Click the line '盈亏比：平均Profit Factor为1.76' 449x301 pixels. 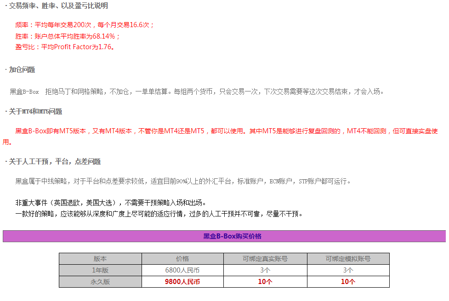65,47
